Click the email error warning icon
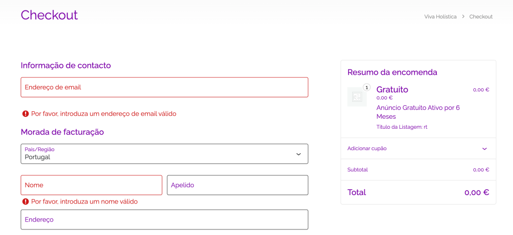The width and height of the screenshot is (513, 235). (26, 114)
